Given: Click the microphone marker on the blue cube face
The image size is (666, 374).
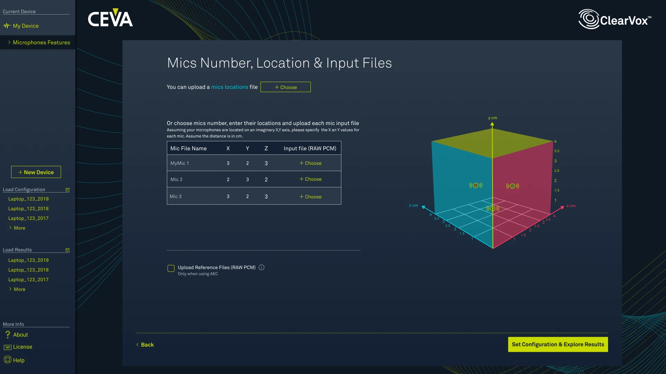Looking at the screenshot, I should click(x=476, y=185).
